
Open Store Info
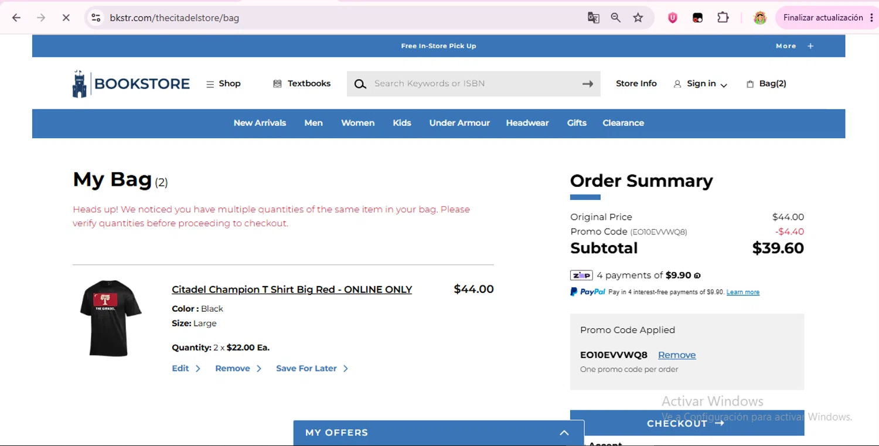click(x=636, y=84)
